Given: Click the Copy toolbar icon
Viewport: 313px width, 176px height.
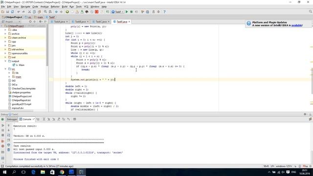Looking at the screenshot, I should coord(34,12).
